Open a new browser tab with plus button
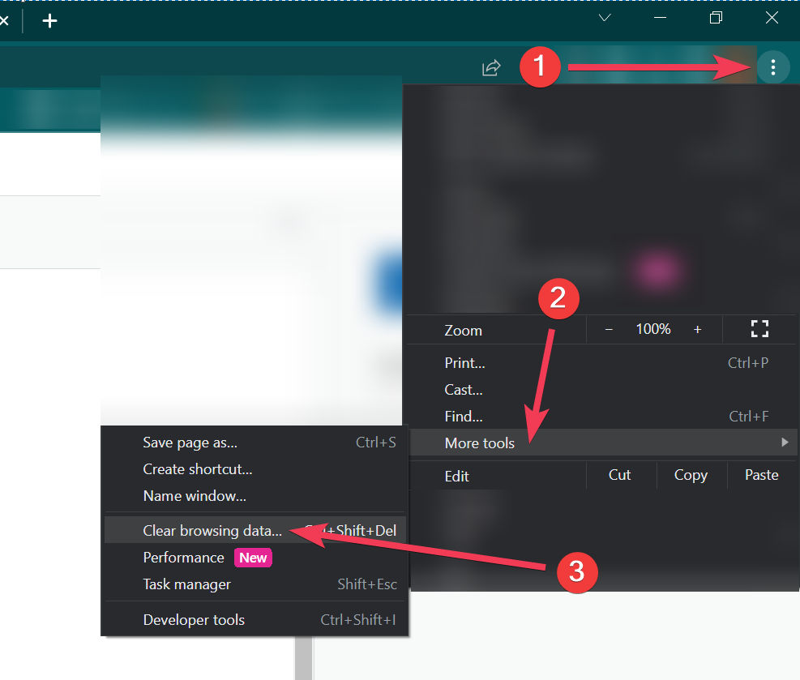 (50, 21)
